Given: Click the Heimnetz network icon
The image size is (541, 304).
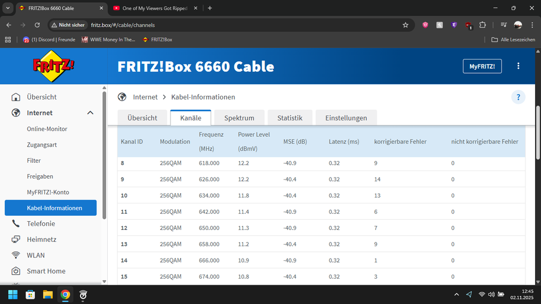Looking at the screenshot, I should 16,239.
